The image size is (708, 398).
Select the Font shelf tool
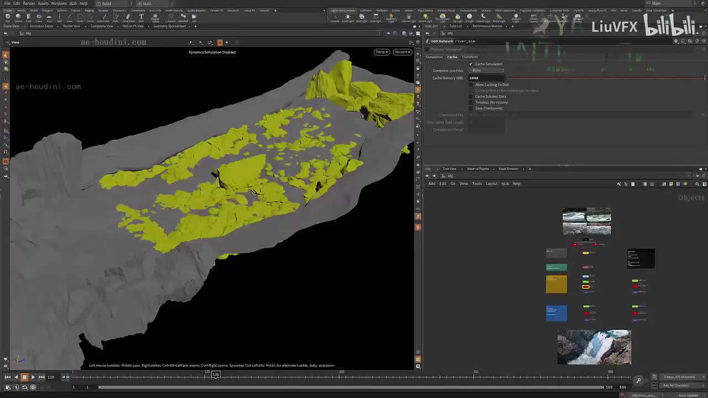(x=141, y=18)
